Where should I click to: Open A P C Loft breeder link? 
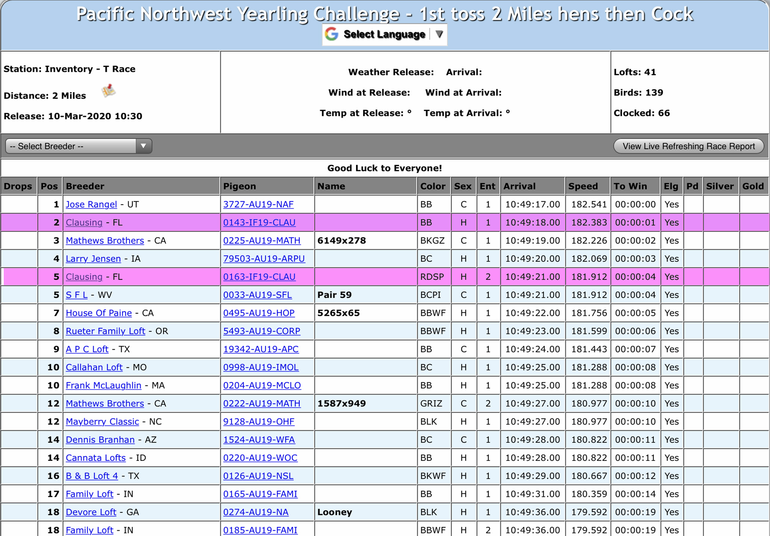pos(87,349)
